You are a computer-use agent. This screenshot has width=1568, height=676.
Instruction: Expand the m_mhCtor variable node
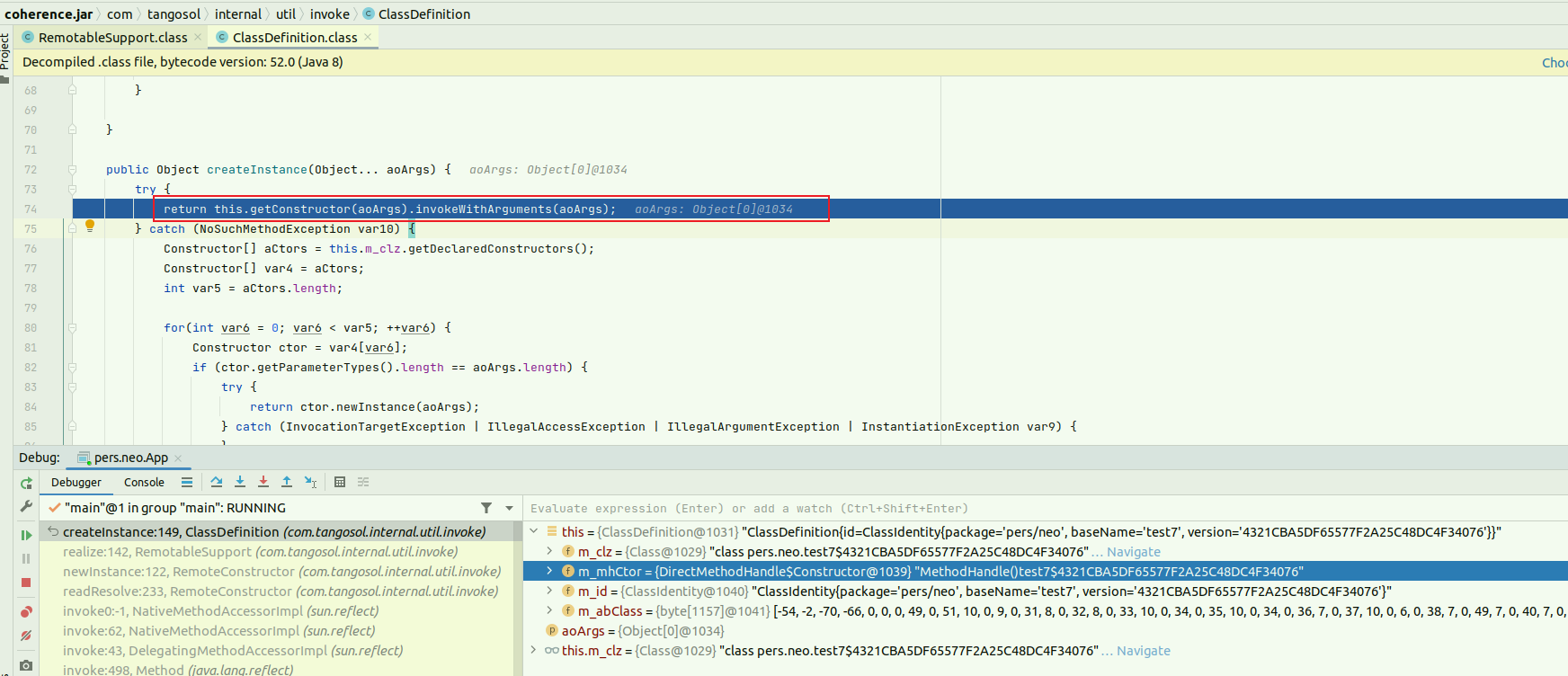tap(549, 572)
